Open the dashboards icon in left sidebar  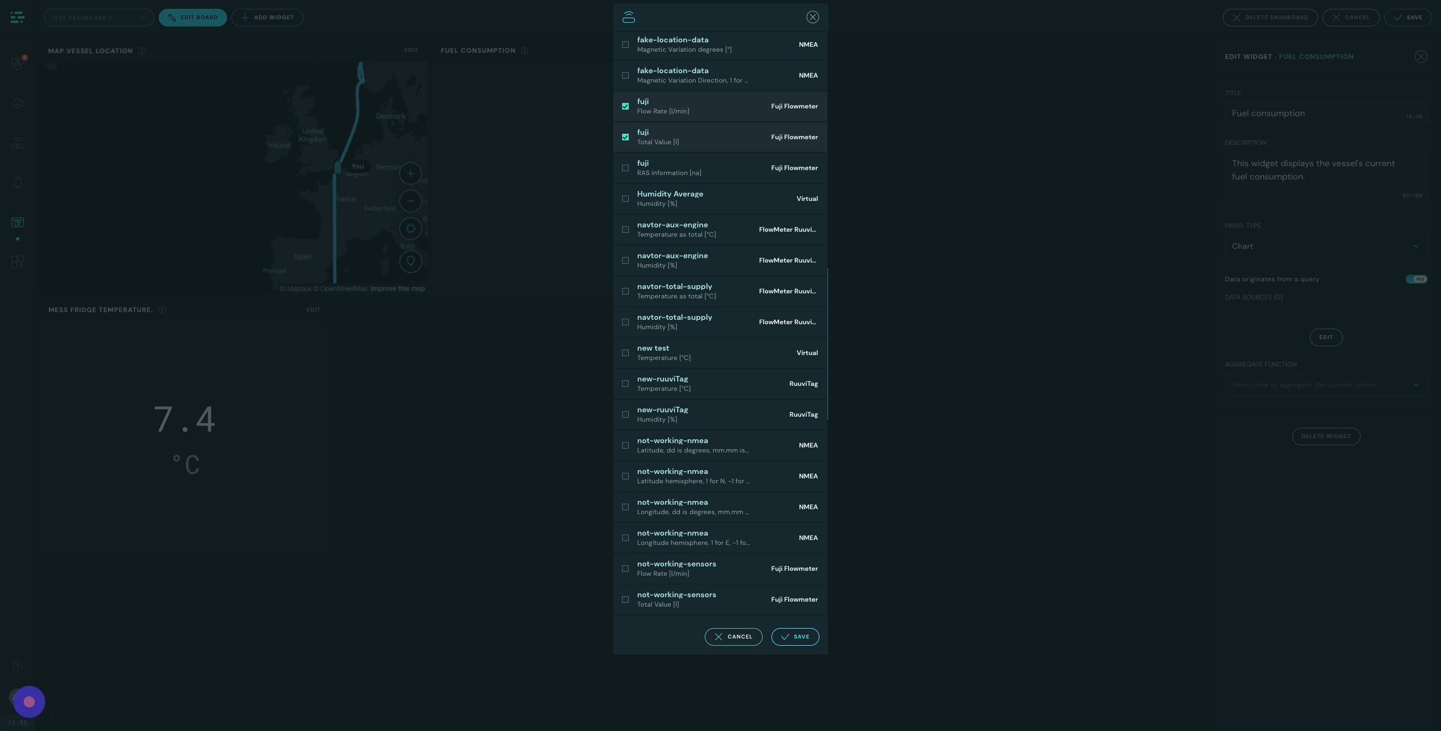pyautogui.click(x=17, y=222)
